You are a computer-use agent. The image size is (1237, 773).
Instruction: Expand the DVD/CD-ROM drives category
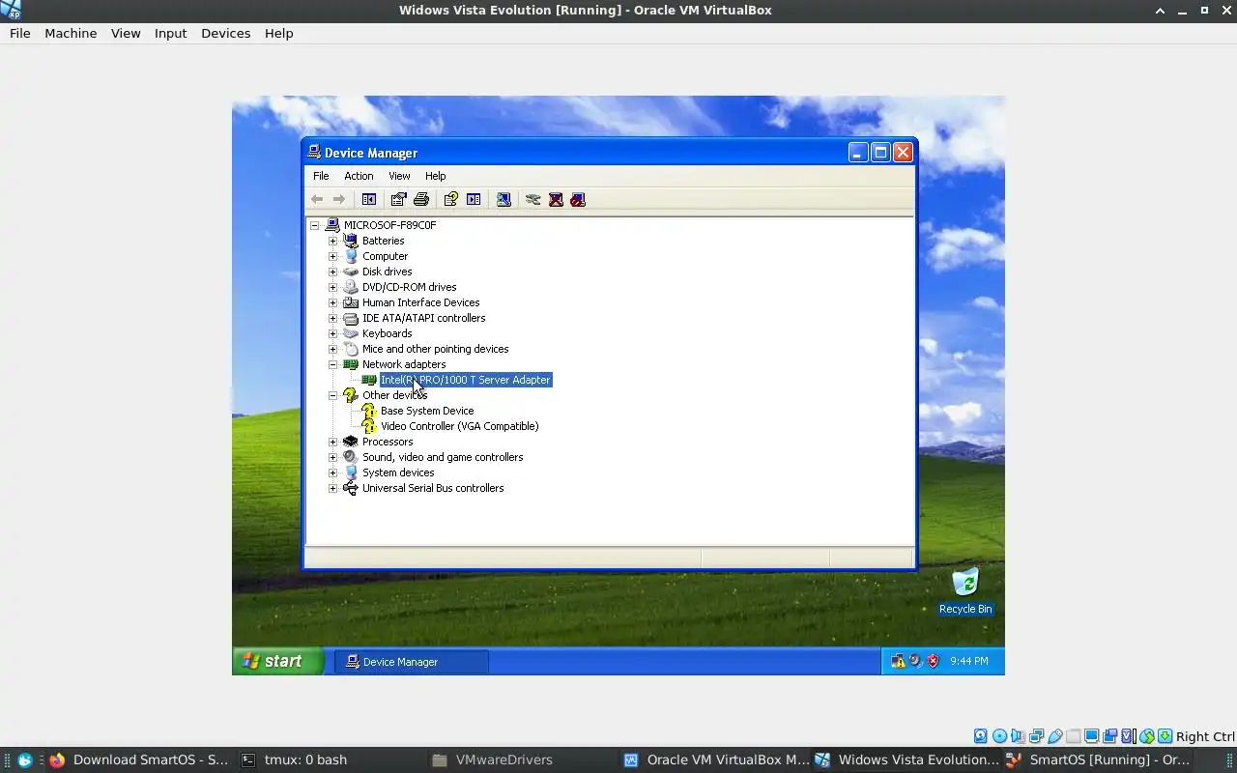coord(332,287)
